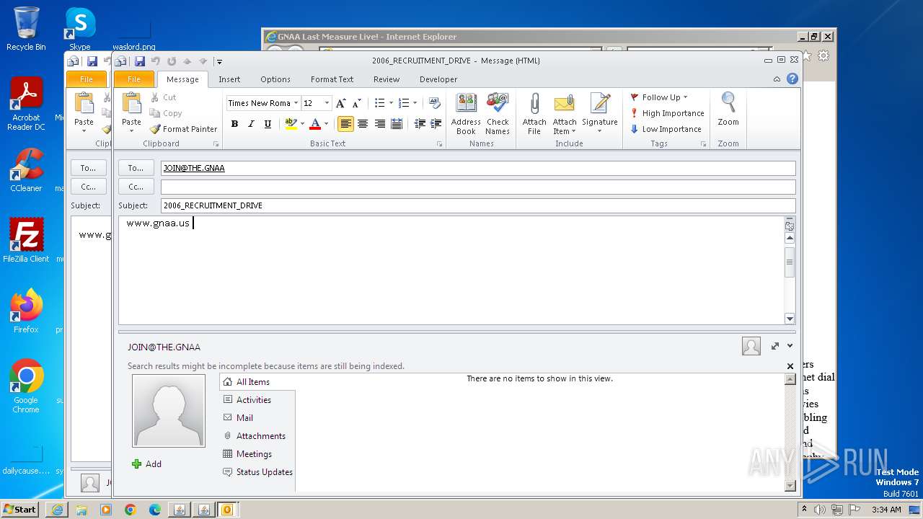Open the numbering style dropdown arrow
The width and height of the screenshot is (923, 519).
click(x=415, y=103)
